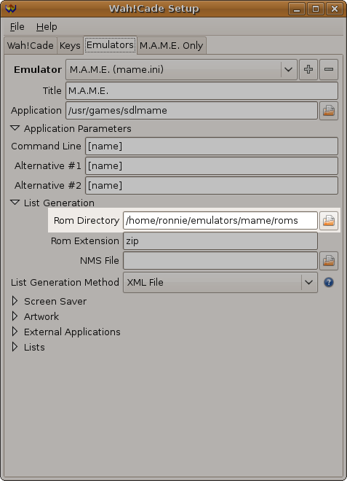The image size is (347, 481).
Task: Select the Emulators tab
Action: (x=110, y=44)
